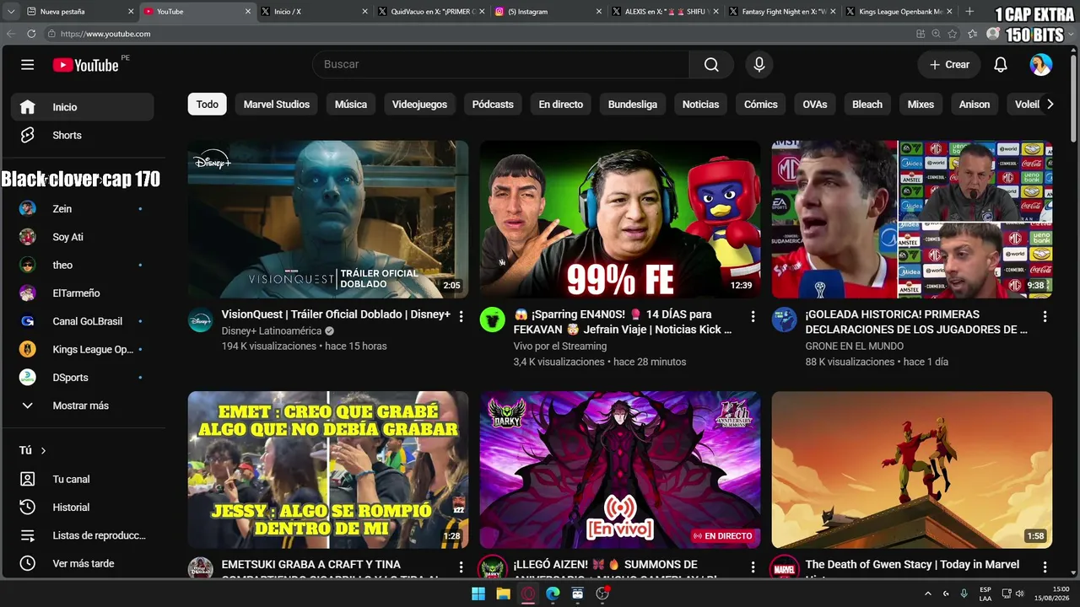
Task: Click the Crear button
Action: point(949,65)
